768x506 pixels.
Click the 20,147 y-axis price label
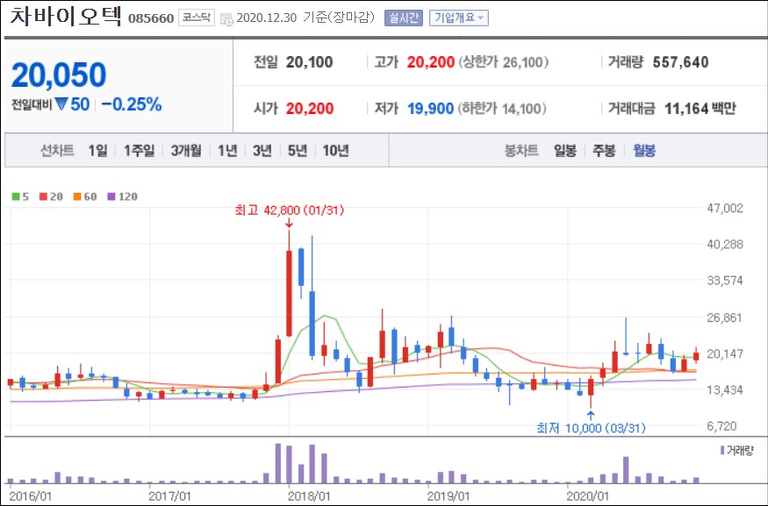click(725, 353)
